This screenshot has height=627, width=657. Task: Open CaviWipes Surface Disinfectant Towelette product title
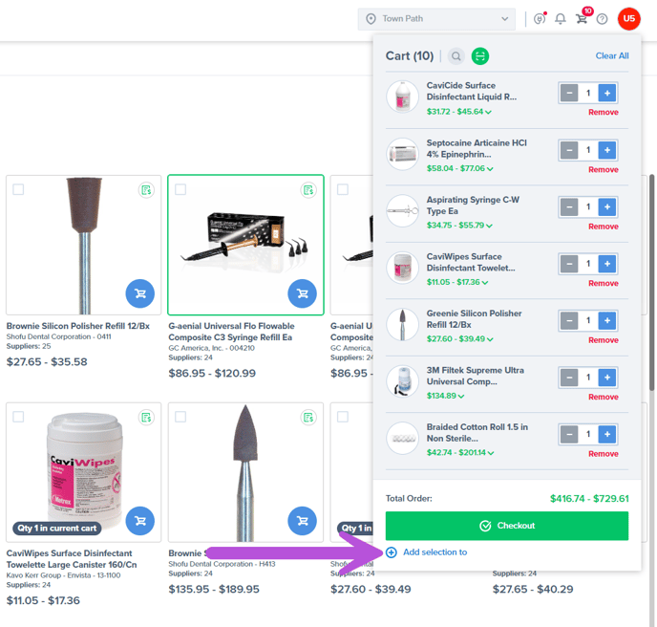[x=72, y=559]
